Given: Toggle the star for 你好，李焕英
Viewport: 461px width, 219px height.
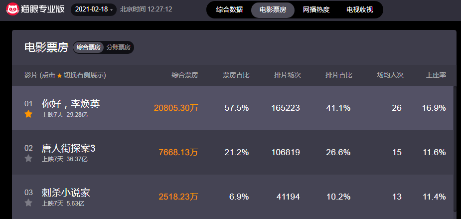Looking at the screenshot, I should pyautogui.click(x=28, y=114).
